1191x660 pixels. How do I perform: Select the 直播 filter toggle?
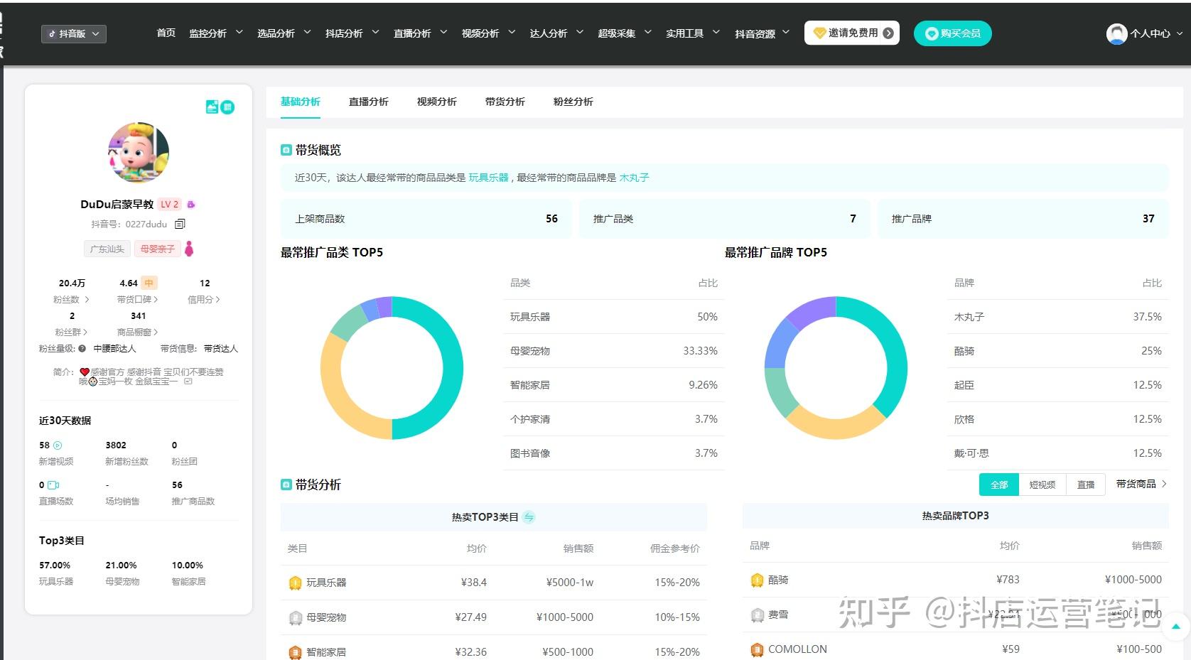coord(1086,485)
